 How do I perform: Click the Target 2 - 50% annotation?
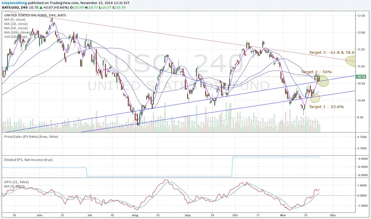[316, 72]
